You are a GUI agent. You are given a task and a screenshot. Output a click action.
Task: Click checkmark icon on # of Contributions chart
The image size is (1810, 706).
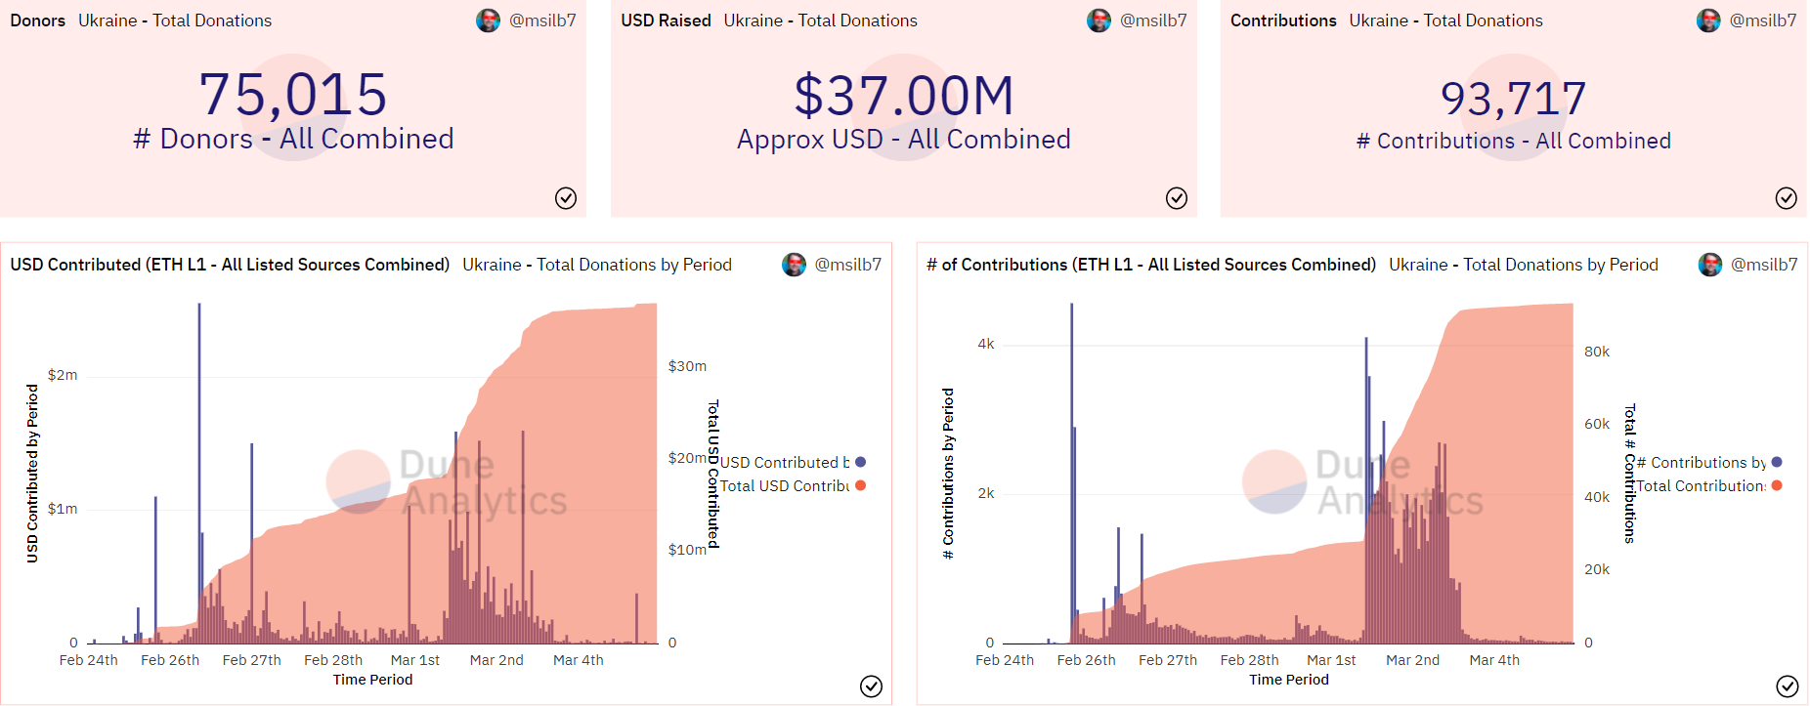tap(1787, 686)
